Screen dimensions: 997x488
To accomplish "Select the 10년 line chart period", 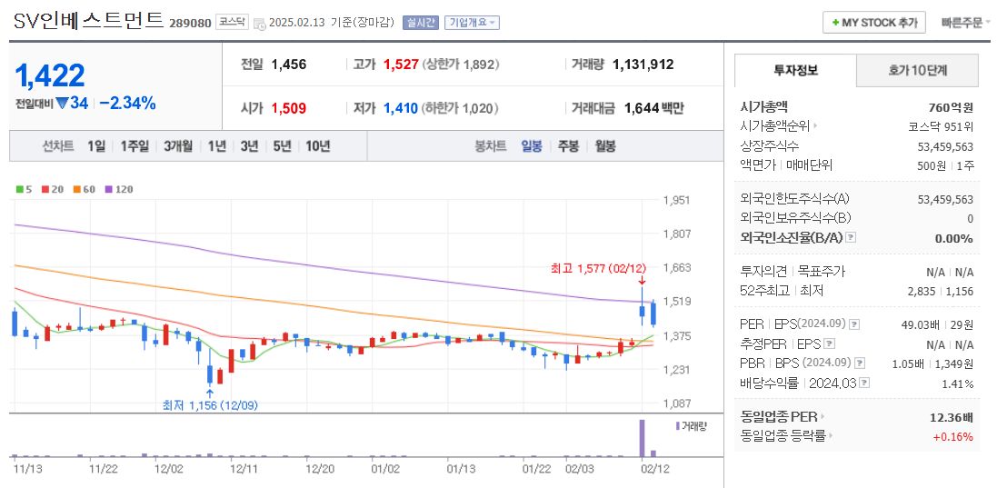I will coord(318,146).
